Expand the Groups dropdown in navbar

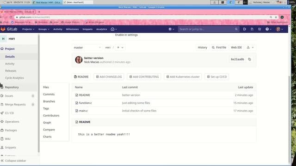point(44,29)
